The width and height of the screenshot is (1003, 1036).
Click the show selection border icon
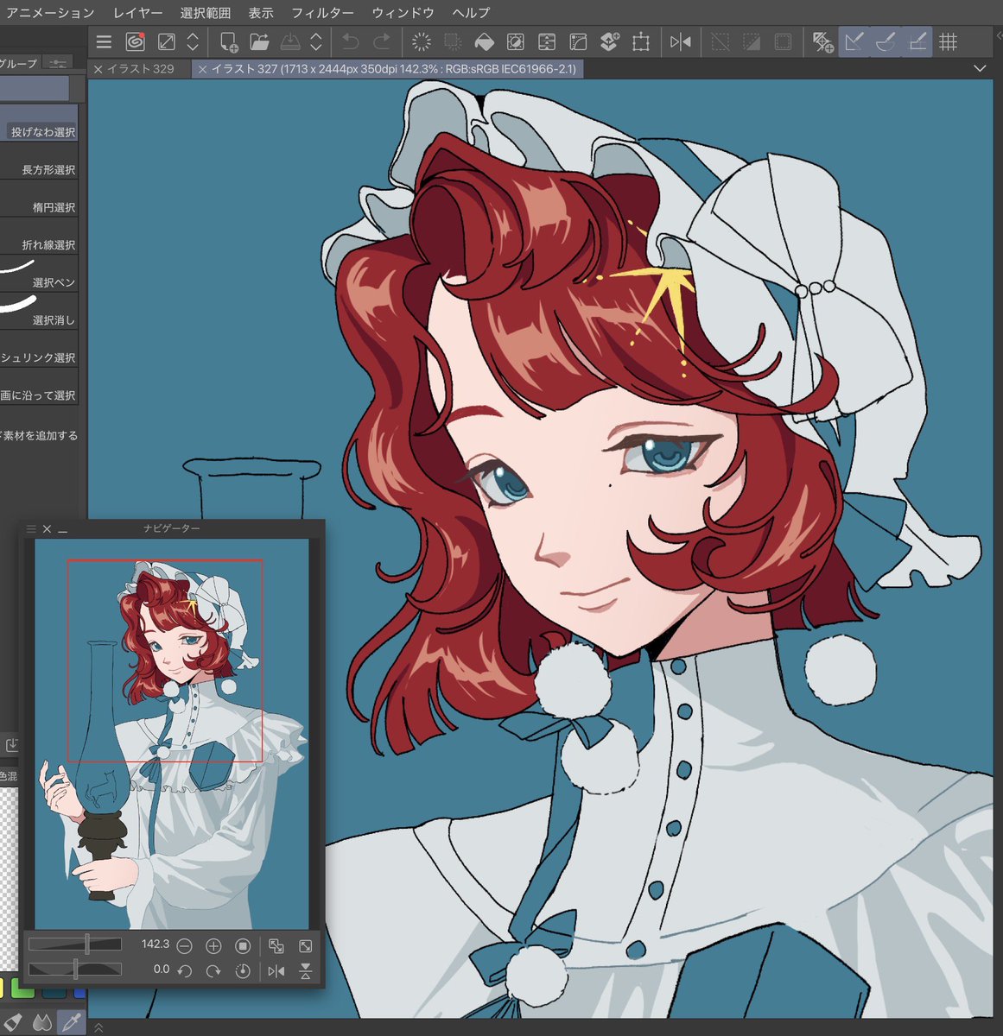pyautogui.click(x=783, y=41)
